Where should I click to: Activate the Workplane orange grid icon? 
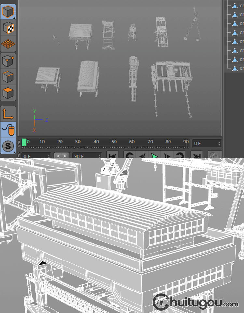[8, 44]
